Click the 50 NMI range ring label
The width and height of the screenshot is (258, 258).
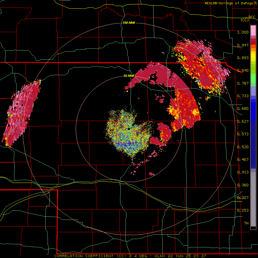pos(129,76)
